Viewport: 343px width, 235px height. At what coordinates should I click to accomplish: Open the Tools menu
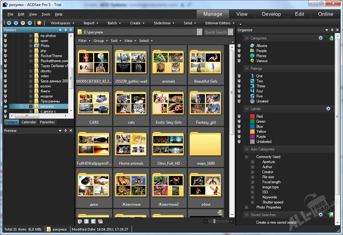point(46,14)
